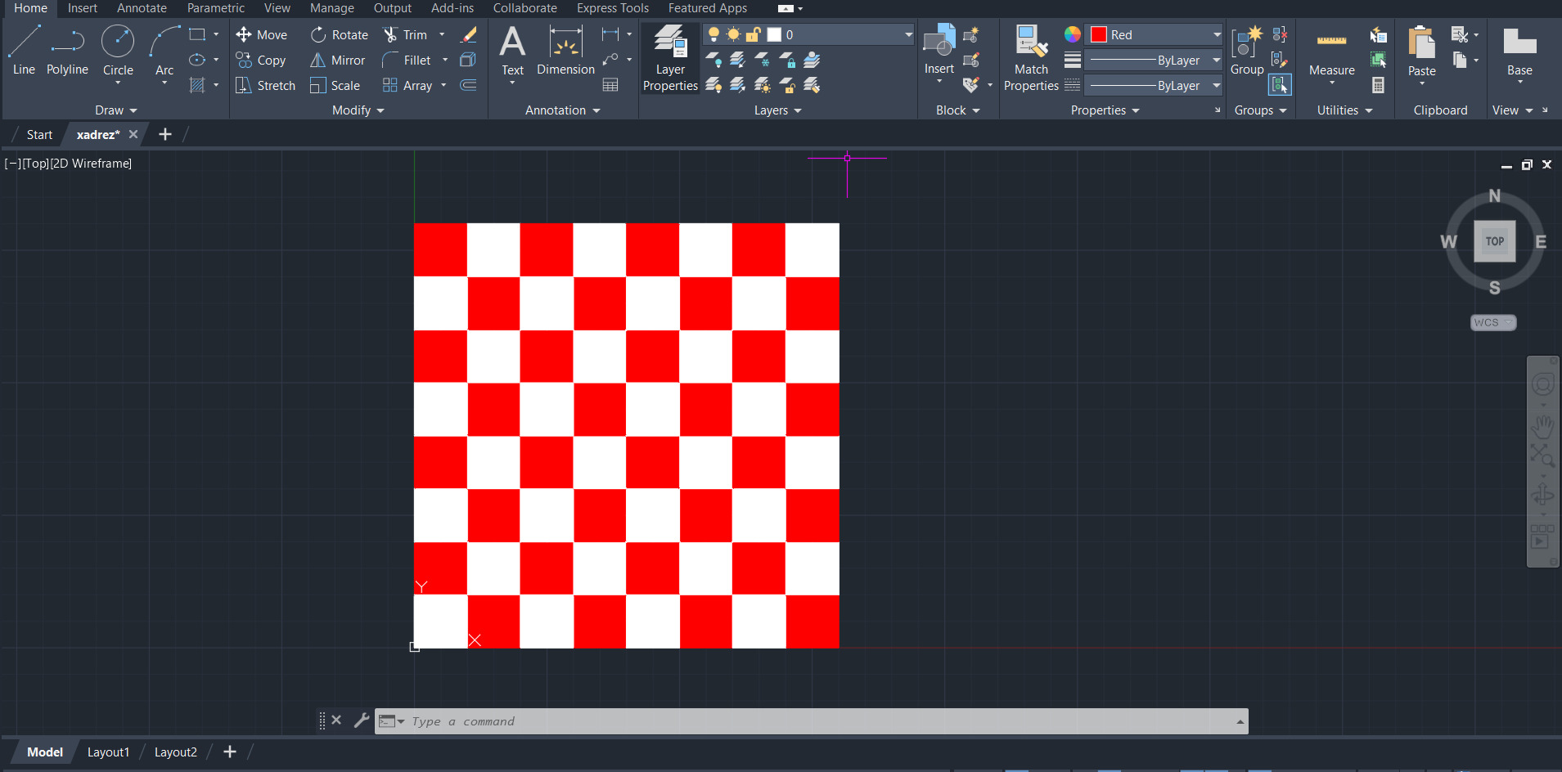Click the red color swatch in Properties
1562x772 pixels.
point(1099,34)
